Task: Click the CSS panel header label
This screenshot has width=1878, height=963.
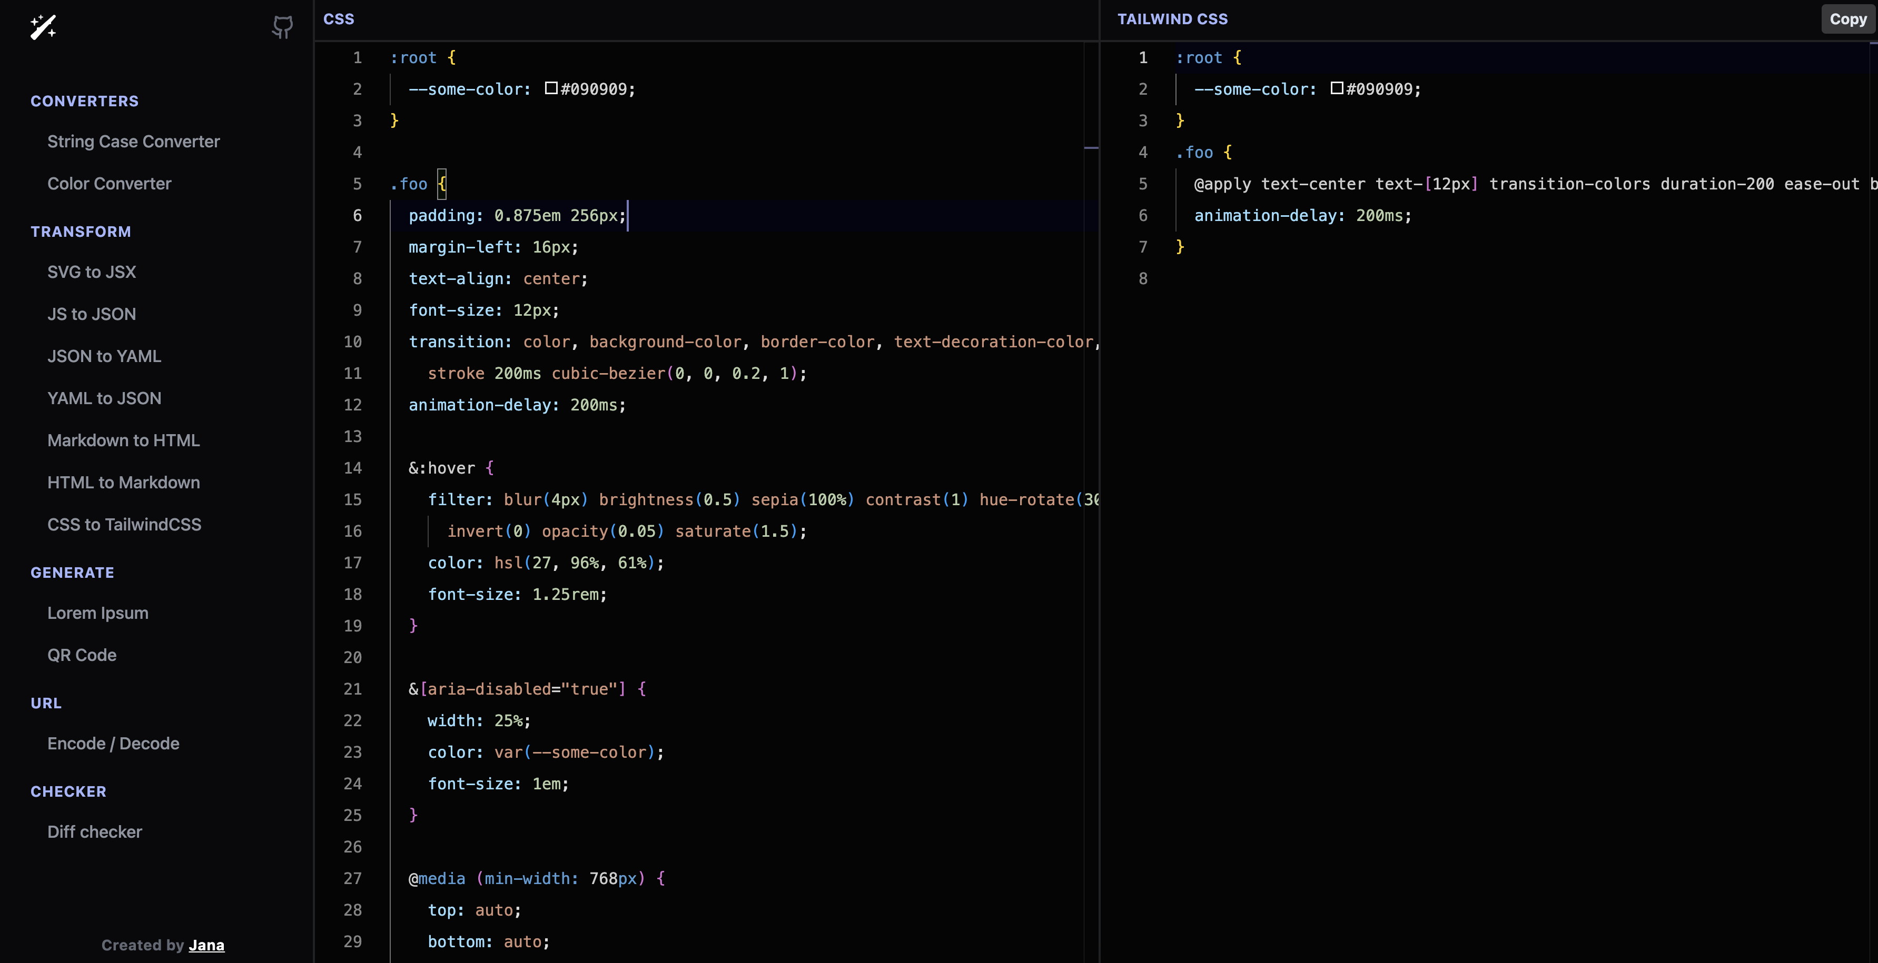Action: coord(339,19)
